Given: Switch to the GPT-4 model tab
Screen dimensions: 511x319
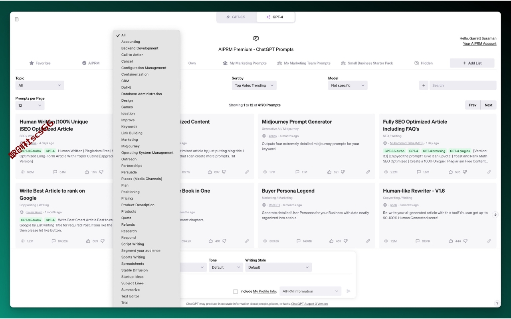Looking at the screenshot, I should 275,17.
